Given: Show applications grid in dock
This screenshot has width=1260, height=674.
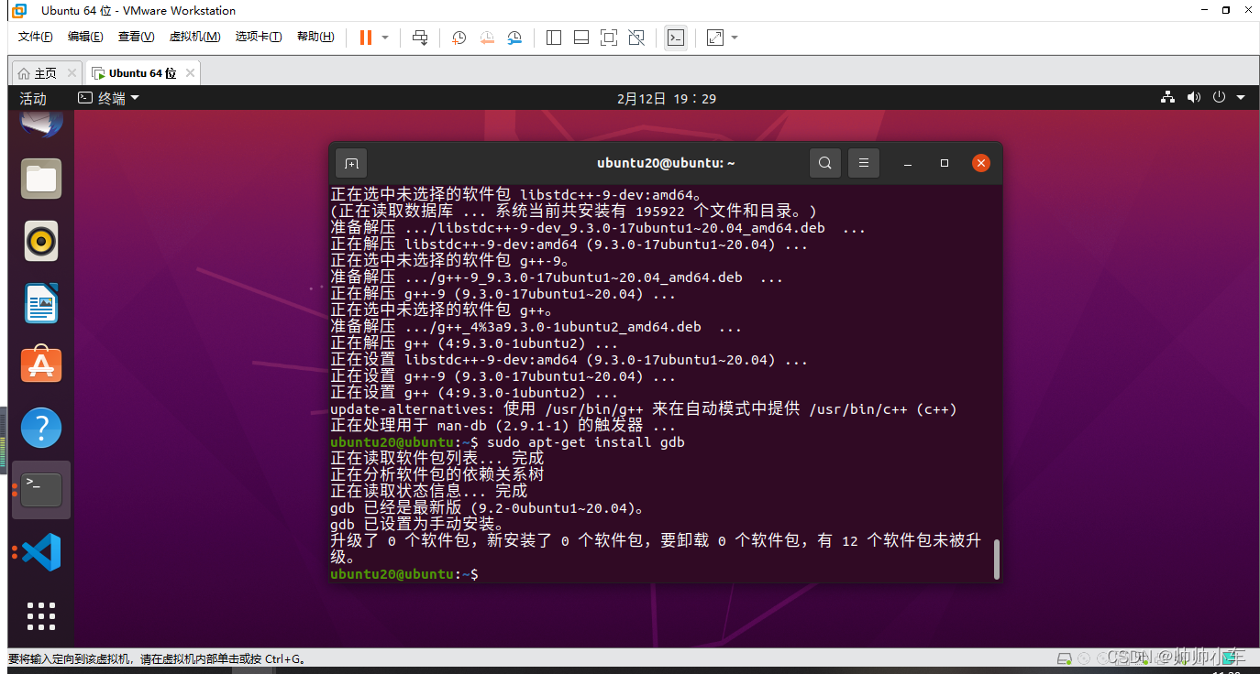Looking at the screenshot, I should (x=41, y=615).
